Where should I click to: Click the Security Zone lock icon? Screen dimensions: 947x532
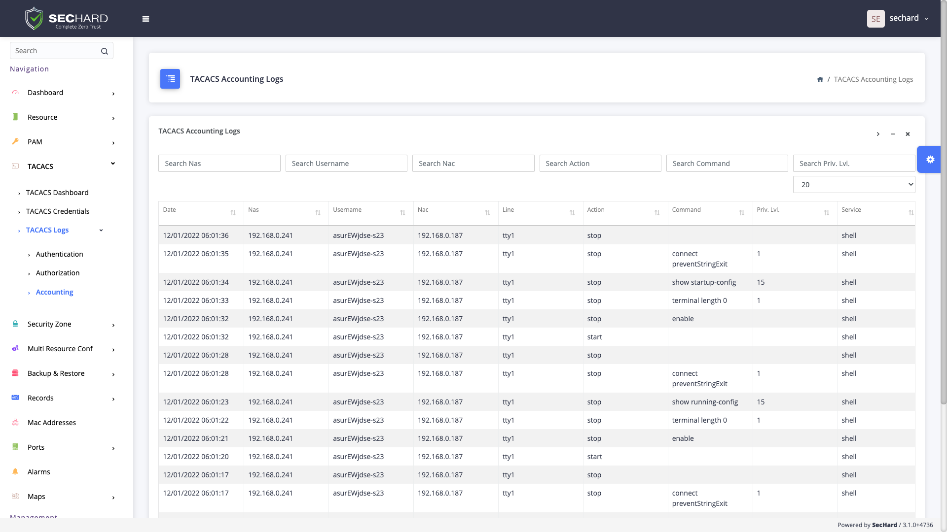click(15, 324)
